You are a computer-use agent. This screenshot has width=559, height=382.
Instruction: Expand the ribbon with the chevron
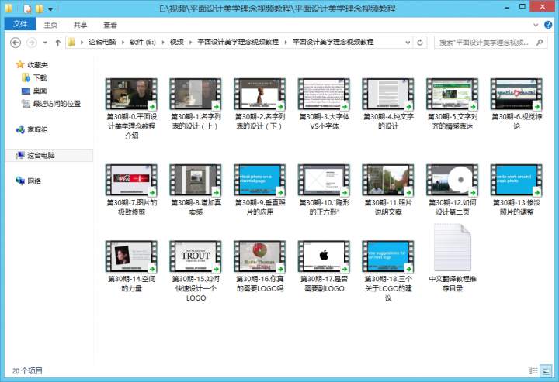click(x=536, y=25)
